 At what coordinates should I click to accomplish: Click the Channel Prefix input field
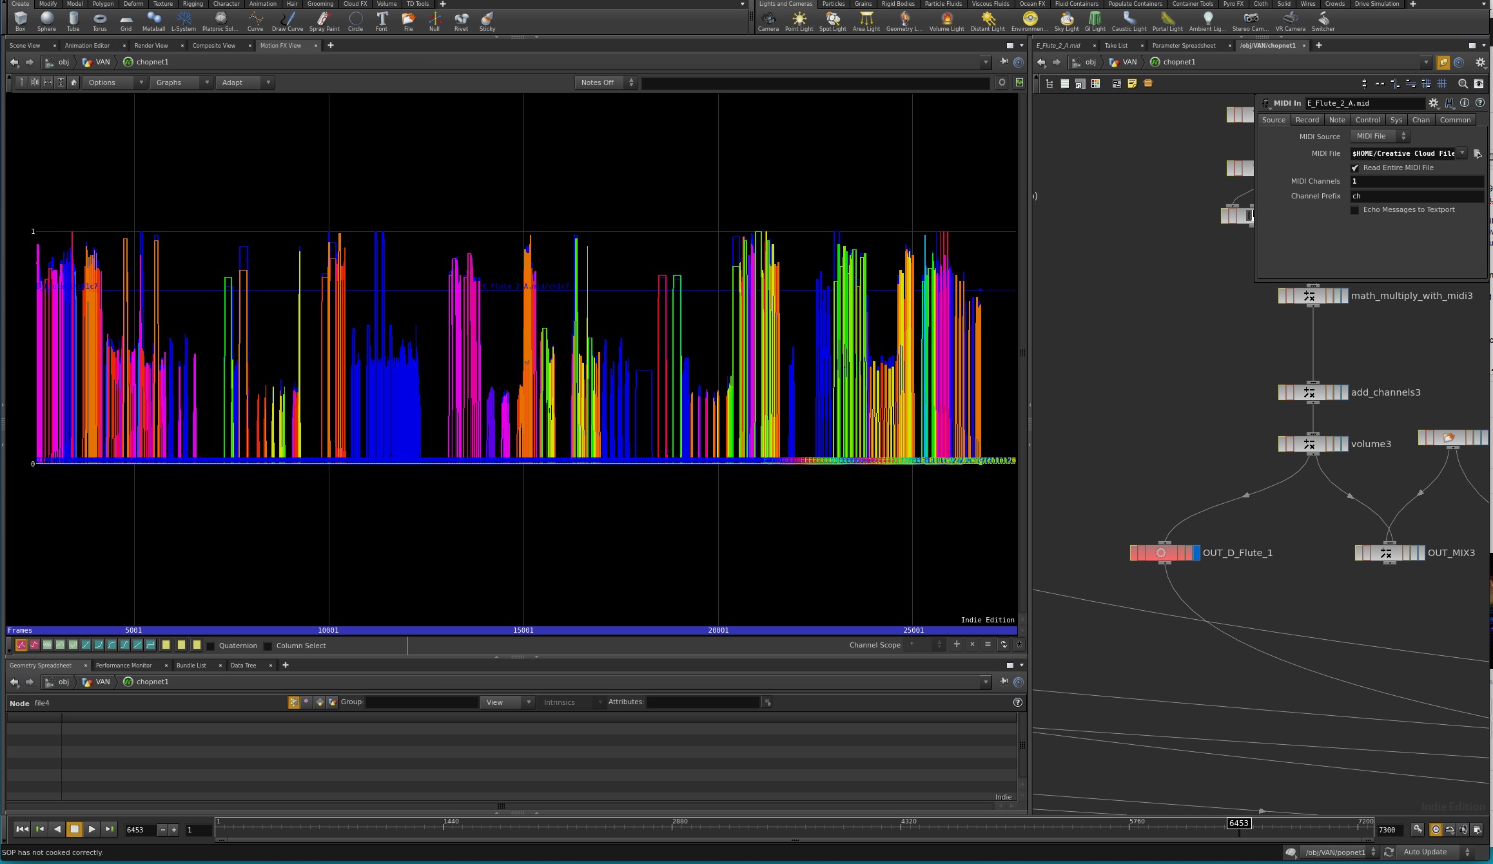pos(1416,196)
